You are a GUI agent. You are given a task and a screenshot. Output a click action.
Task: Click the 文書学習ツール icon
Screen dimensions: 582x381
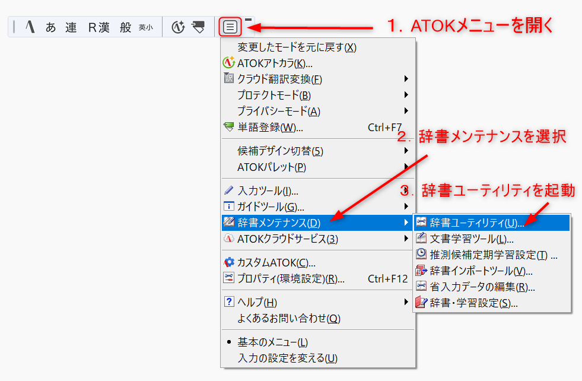pyautogui.click(x=421, y=238)
